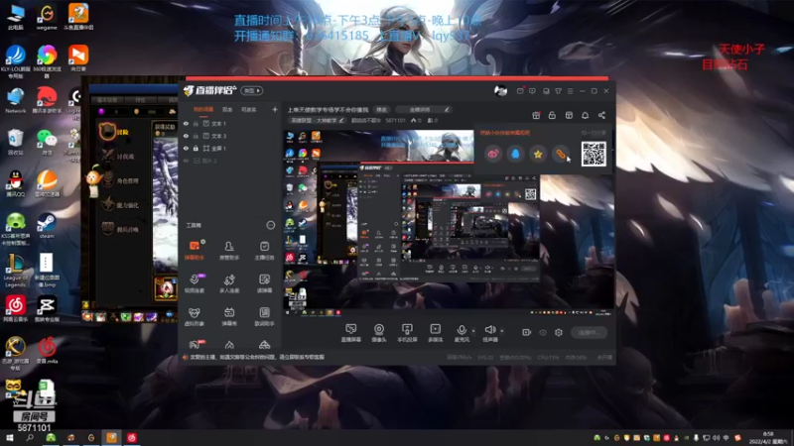The image size is (794, 446).
Task: Unlock the 全屏 1 layer
Action: (196, 148)
